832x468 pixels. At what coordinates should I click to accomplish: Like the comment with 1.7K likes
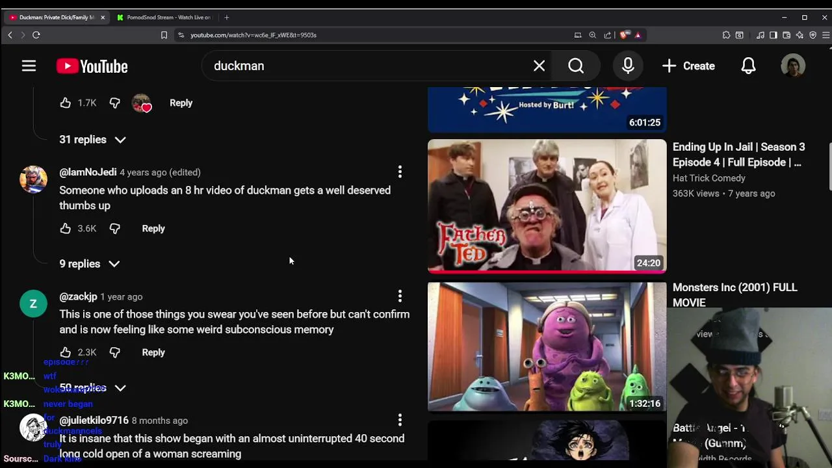pyautogui.click(x=65, y=103)
